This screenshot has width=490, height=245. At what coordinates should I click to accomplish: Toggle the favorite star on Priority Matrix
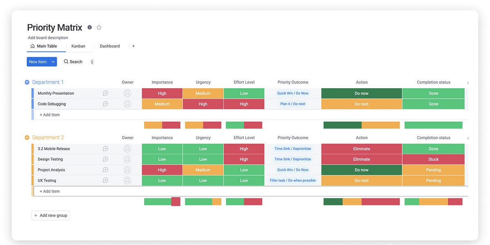tap(99, 27)
